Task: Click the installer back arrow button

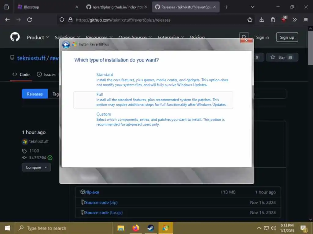Action: point(66,44)
